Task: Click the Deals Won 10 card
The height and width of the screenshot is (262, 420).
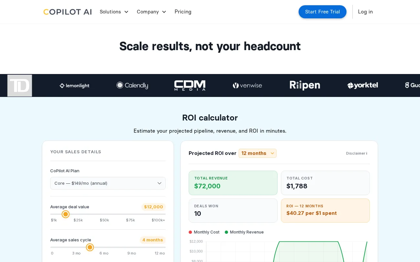Action: (233, 211)
